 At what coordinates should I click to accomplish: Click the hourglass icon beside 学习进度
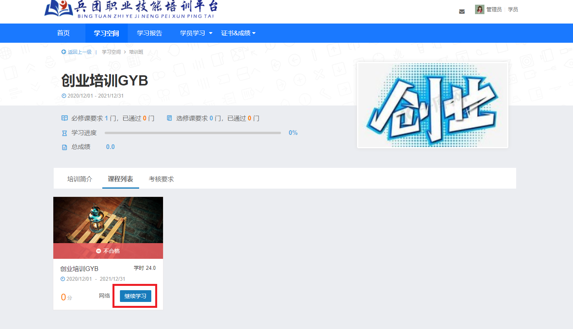coord(65,133)
